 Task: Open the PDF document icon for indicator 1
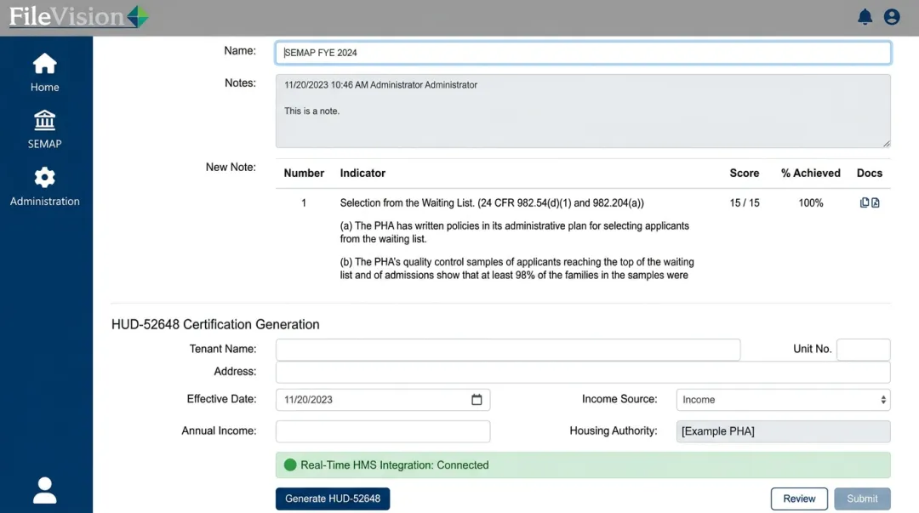pos(875,202)
